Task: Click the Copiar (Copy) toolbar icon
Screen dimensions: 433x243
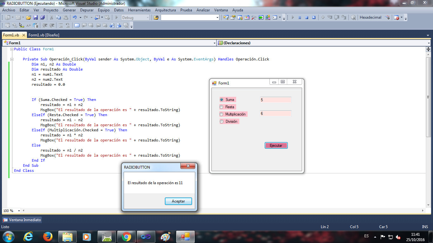Action: [59, 17]
